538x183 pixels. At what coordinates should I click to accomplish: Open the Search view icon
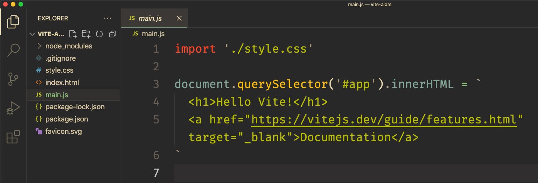pos(13,50)
